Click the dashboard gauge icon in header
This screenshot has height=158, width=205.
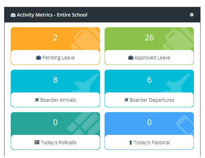(13, 15)
